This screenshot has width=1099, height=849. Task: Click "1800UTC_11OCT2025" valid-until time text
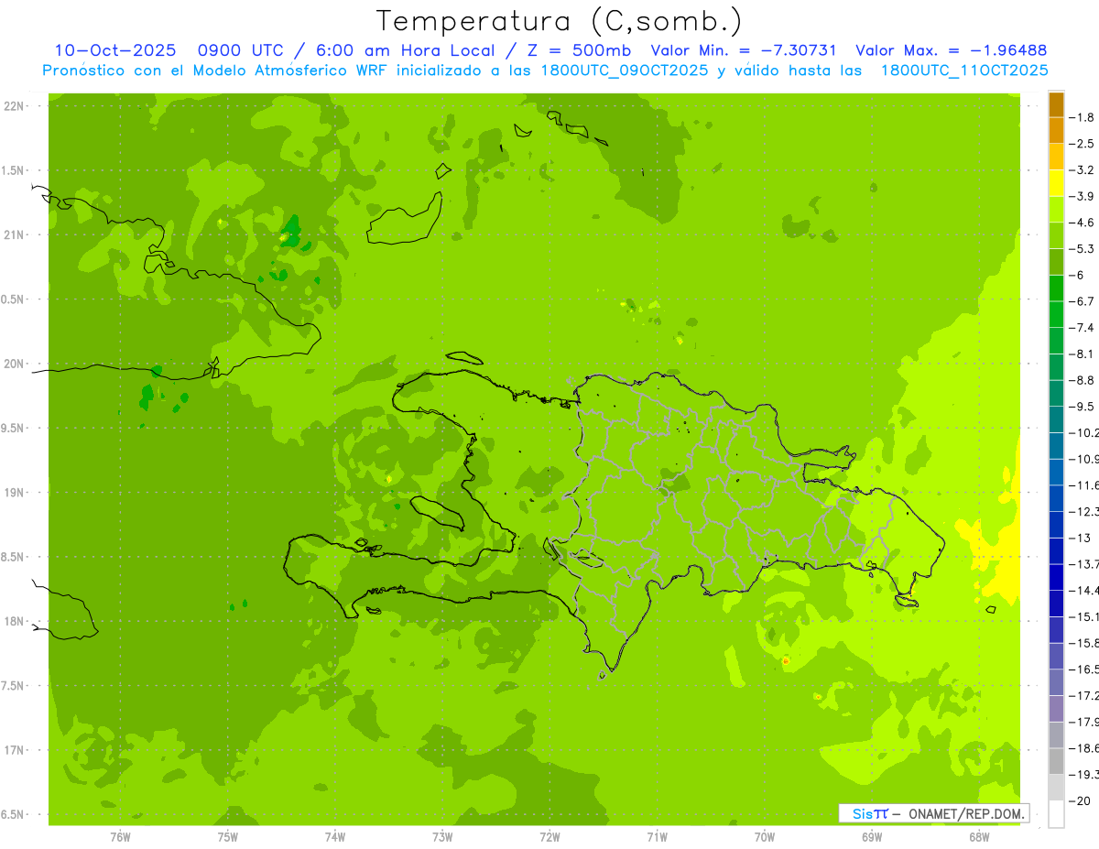coord(964,70)
